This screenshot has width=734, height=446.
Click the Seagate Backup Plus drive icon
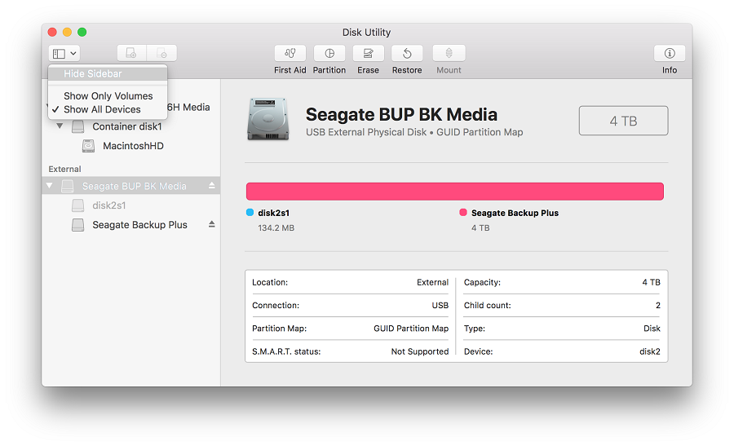(77, 225)
